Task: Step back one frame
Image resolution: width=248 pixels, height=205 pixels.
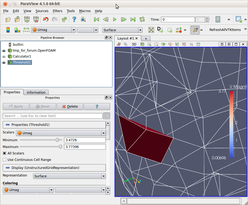Action: pyautogui.click(x=106, y=19)
